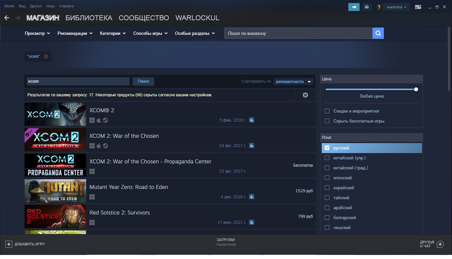The image size is (452, 259).
Task: Open the "Друзья" menu
Action: (36, 6)
